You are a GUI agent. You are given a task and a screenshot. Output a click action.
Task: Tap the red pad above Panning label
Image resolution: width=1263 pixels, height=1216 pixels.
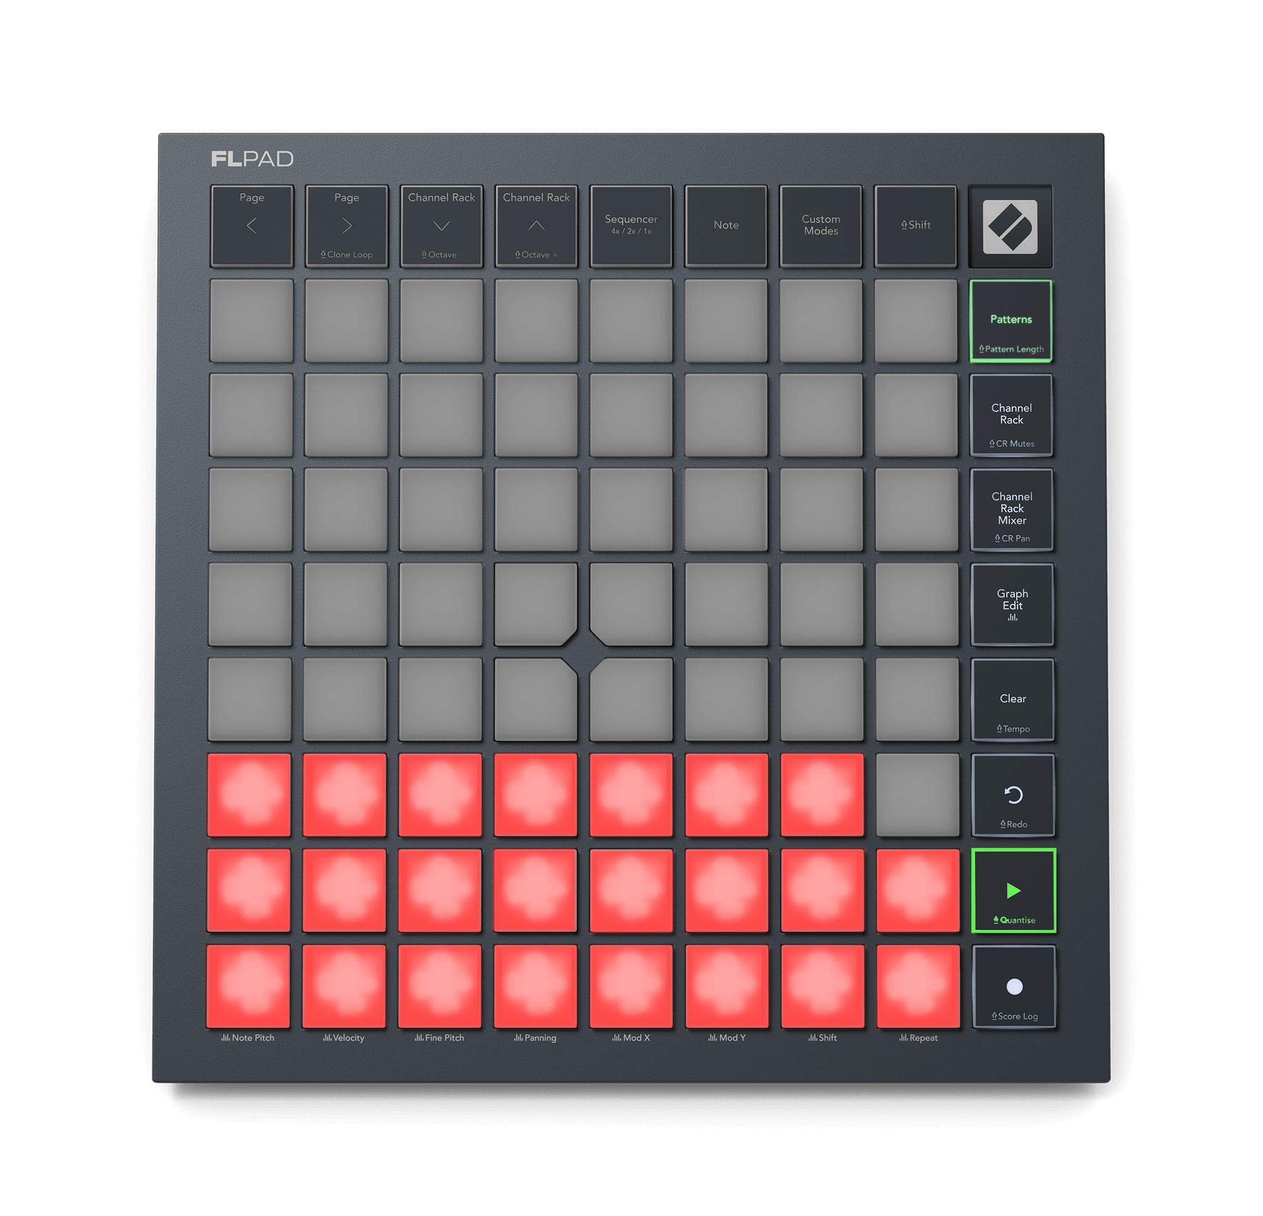(535, 986)
